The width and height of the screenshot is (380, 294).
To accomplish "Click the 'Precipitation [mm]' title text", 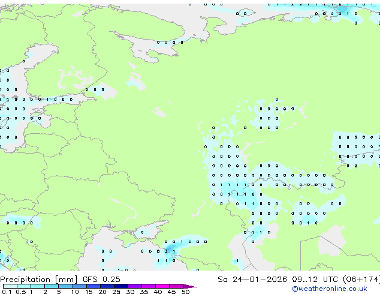I will coord(39,280).
